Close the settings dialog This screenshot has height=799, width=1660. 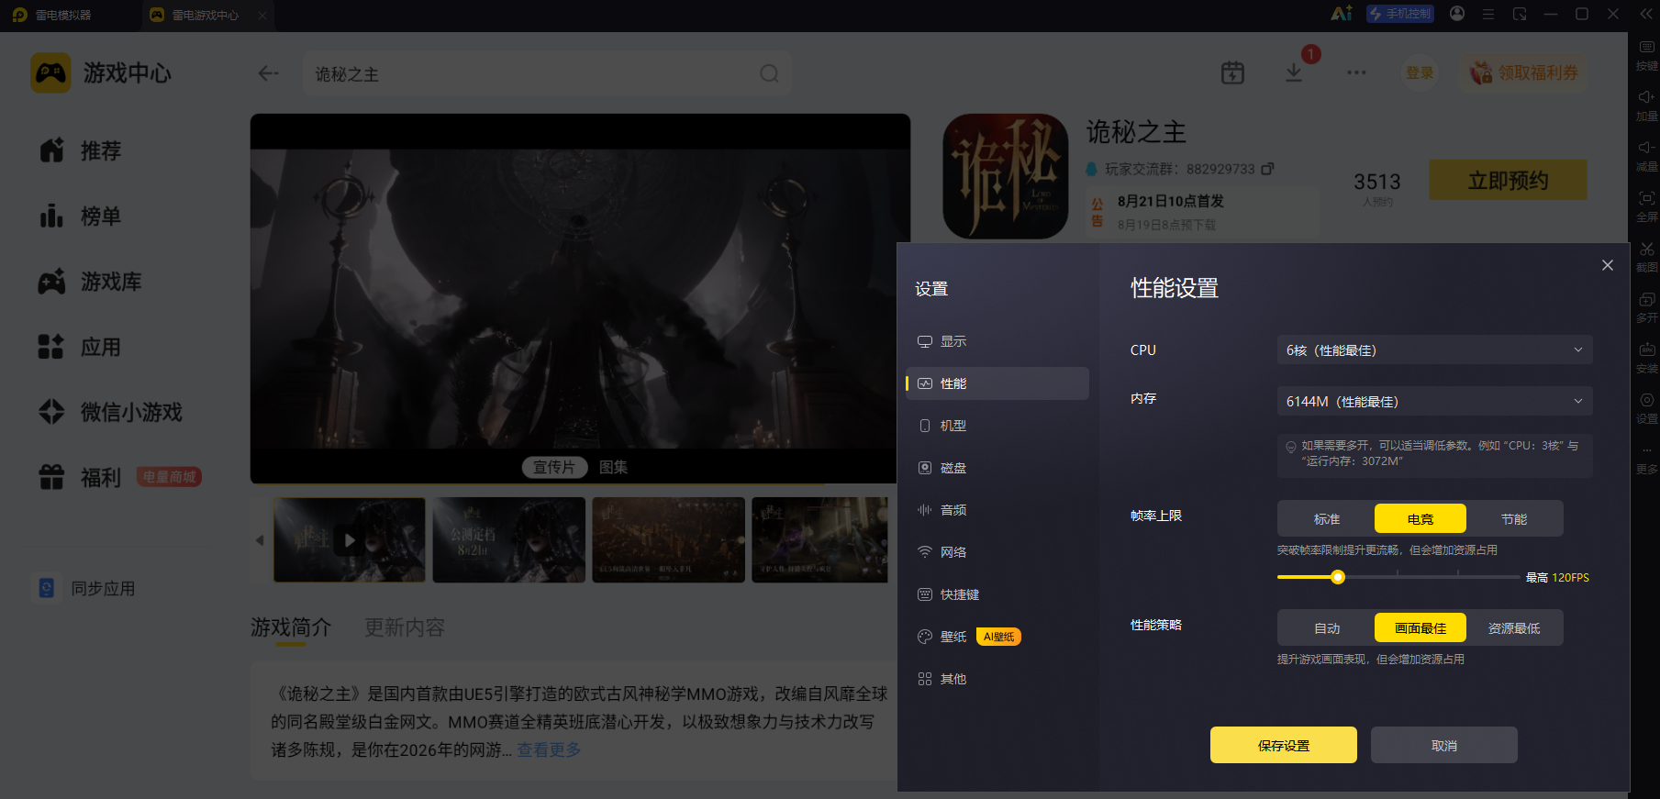click(1607, 265)
